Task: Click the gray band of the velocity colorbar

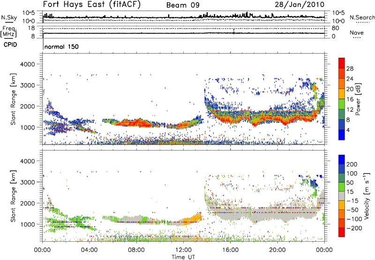Action: click(x=342, y=196)
